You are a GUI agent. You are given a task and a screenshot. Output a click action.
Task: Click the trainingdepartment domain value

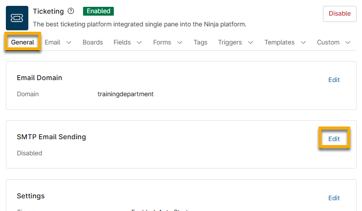126,94
